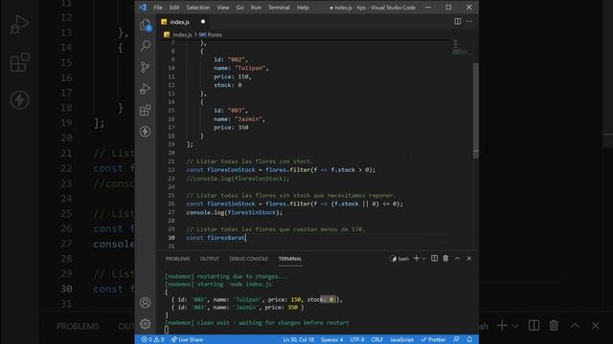Open the Terminal menu

(x=279, y=8)
